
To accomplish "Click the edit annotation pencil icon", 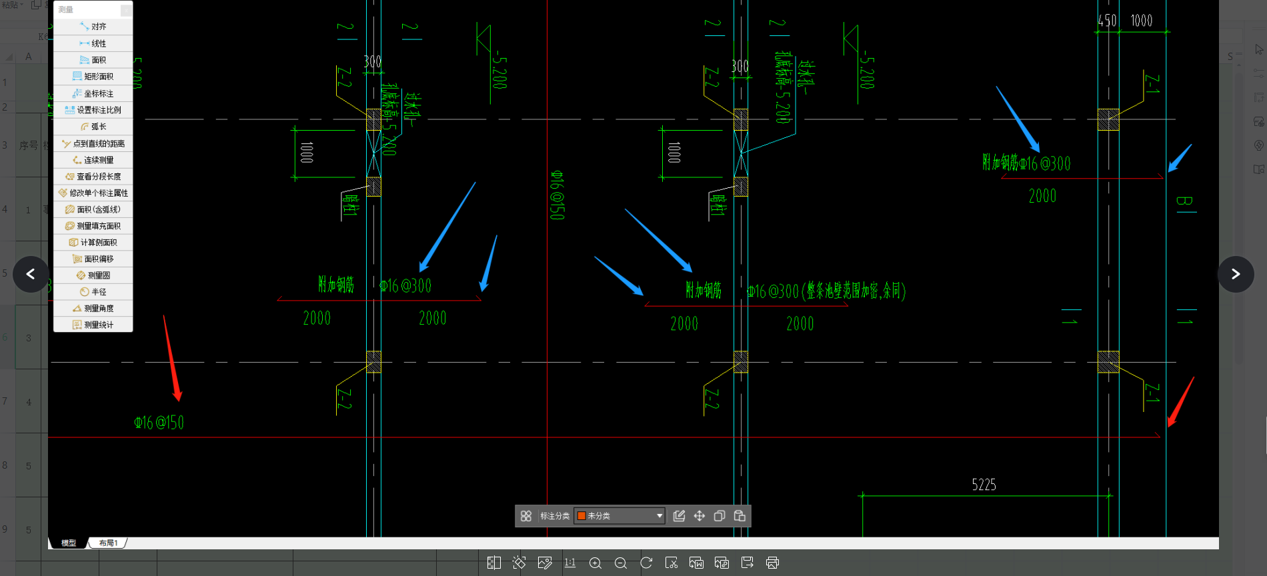I will [x=679, y=516].
